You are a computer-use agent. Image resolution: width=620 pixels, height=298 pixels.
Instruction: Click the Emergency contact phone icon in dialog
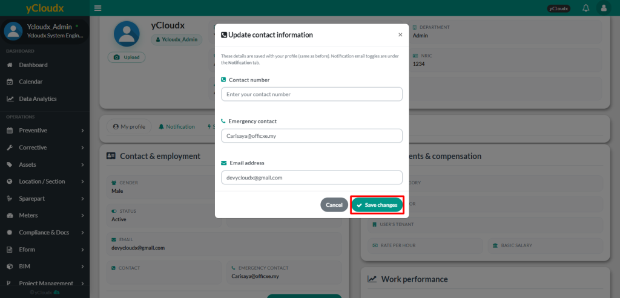(x=223, y=121)
